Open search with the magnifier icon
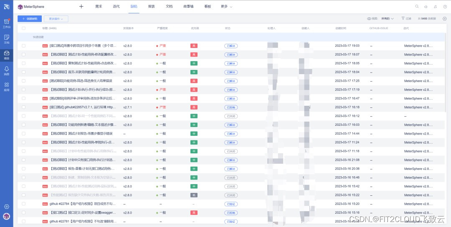Viewport: 451px width, 227px height. click(417, 7)
